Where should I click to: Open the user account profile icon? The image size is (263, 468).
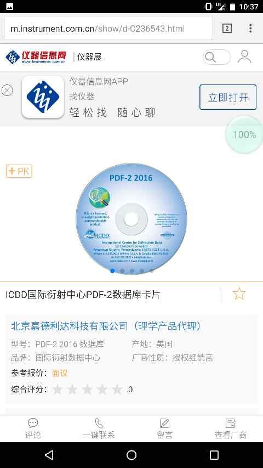point(244,57)
